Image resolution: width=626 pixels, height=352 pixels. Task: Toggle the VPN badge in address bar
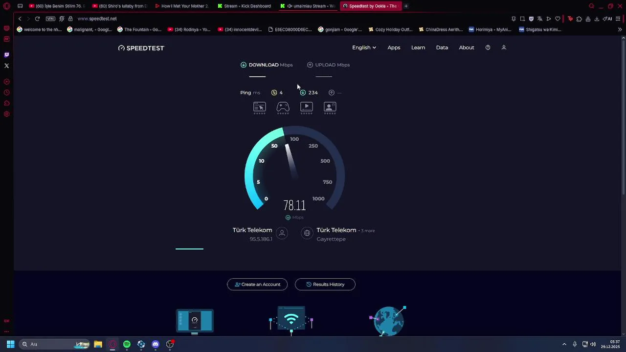(x=50, y=19)
